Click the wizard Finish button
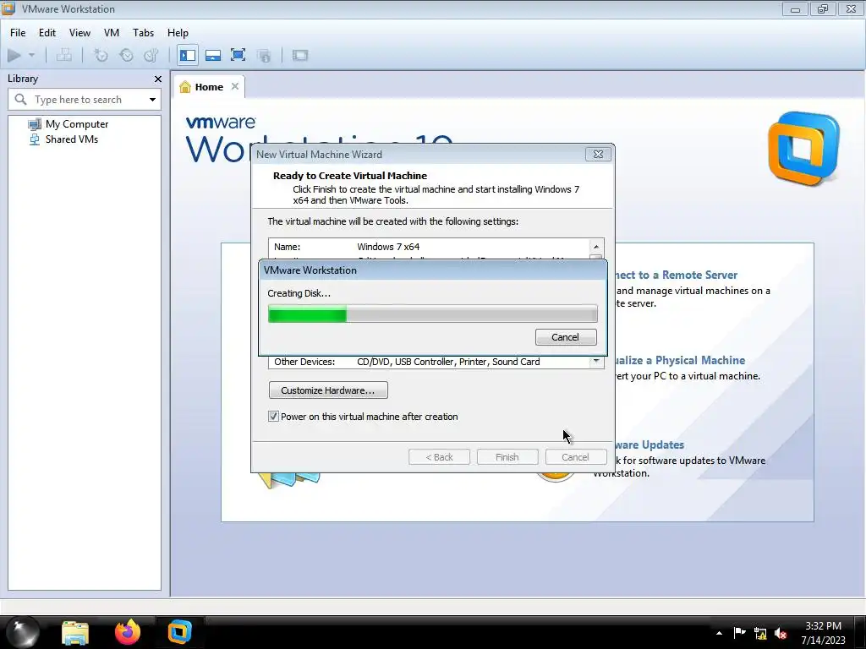This screenshot has height=649, width=866. pyautogui.click(x=507, y=457)
